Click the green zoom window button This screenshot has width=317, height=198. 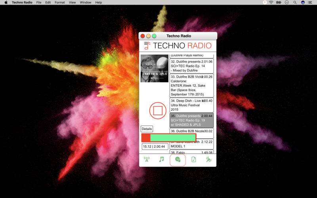click(x=154, y=36)
